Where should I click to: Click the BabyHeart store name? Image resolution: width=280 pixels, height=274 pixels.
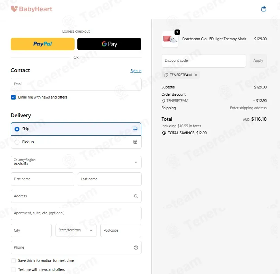(x=36, y=9)
